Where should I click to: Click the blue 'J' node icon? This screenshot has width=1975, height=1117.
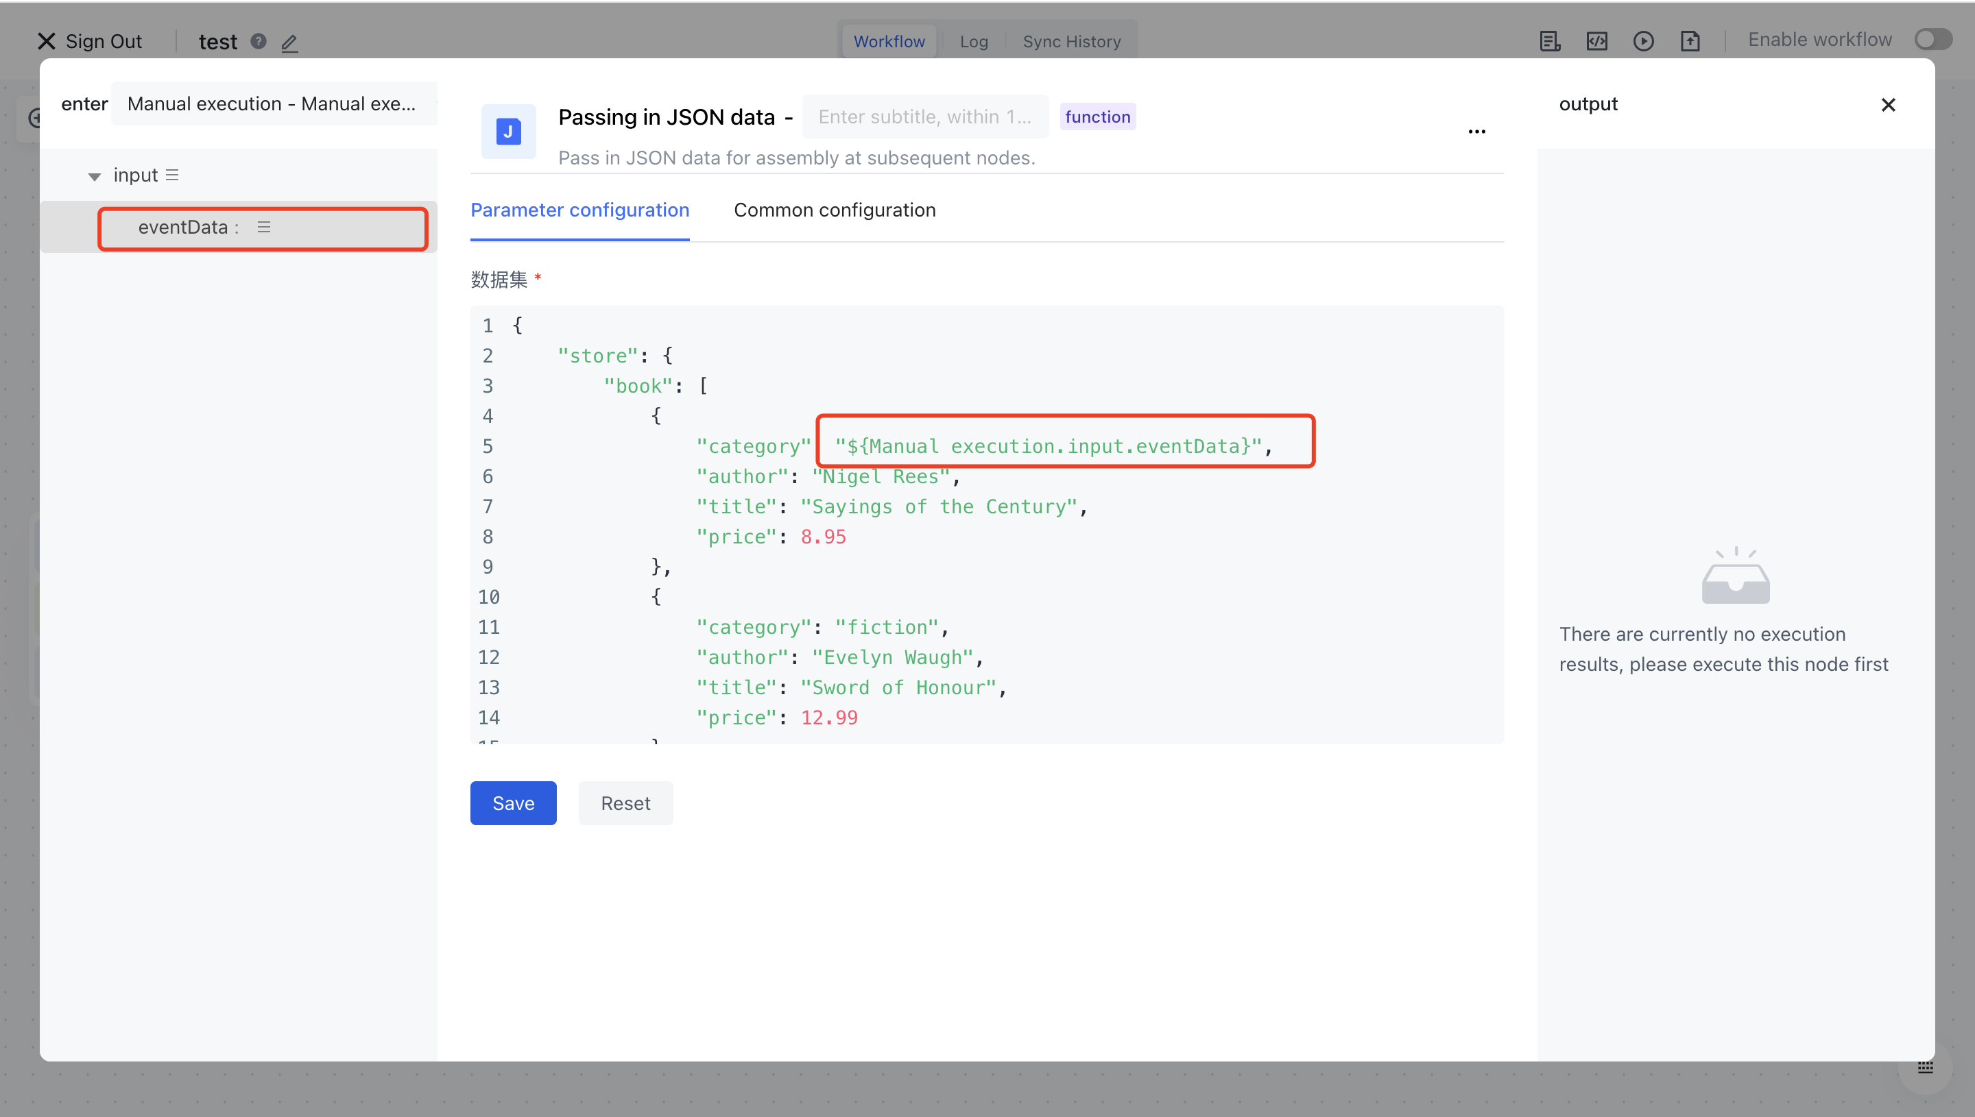click(507, 130)
